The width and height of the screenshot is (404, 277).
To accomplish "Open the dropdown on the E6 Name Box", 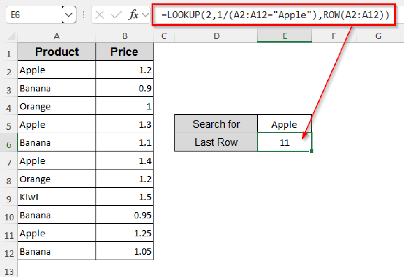I will point(69,15).
